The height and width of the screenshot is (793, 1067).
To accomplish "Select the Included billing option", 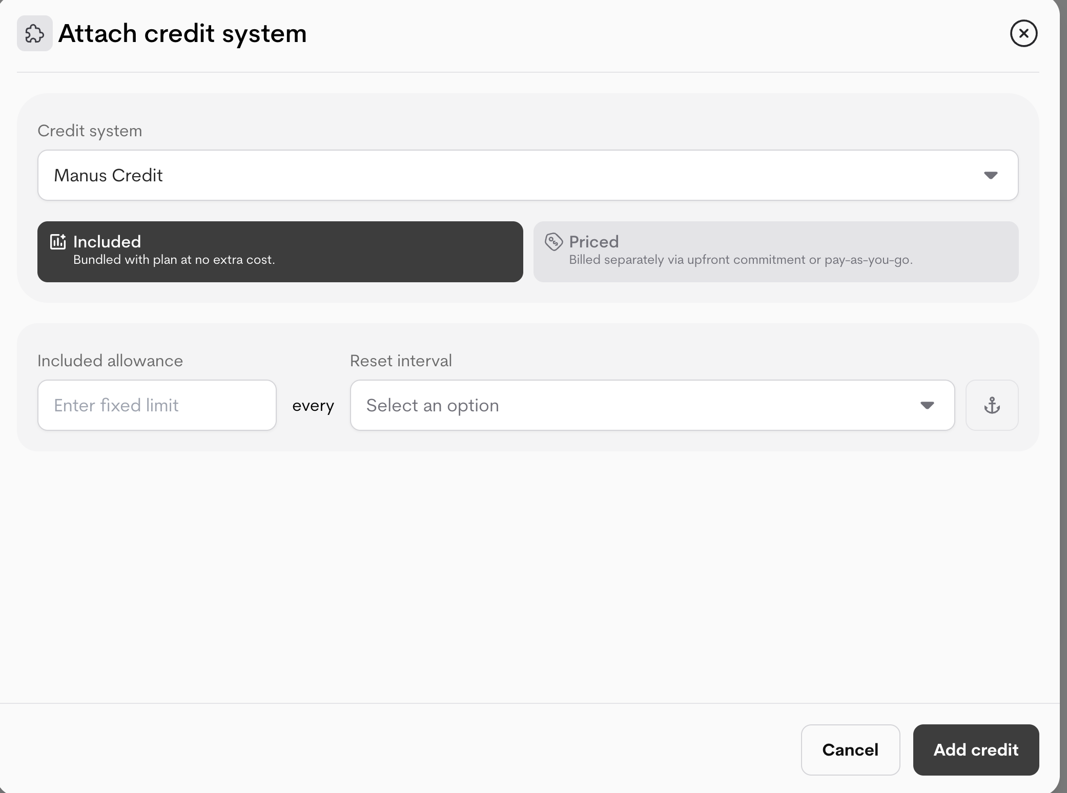I will (x=280, y=251).
